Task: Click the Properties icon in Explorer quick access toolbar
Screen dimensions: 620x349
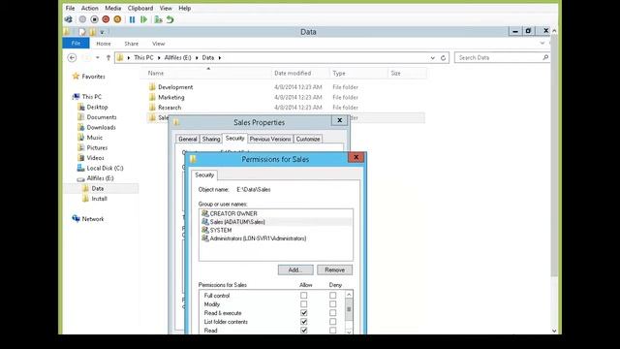Action: pyautogui.click(x=81, y=32)
